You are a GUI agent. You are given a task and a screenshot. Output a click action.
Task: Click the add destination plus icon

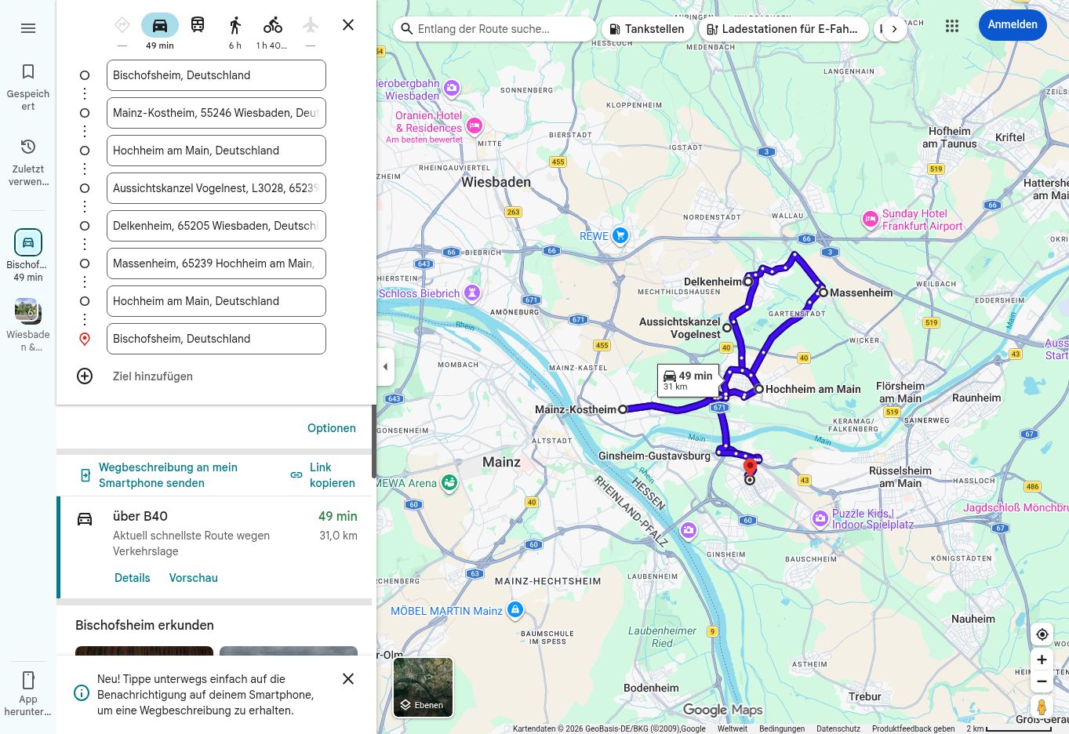coord(85,376)
